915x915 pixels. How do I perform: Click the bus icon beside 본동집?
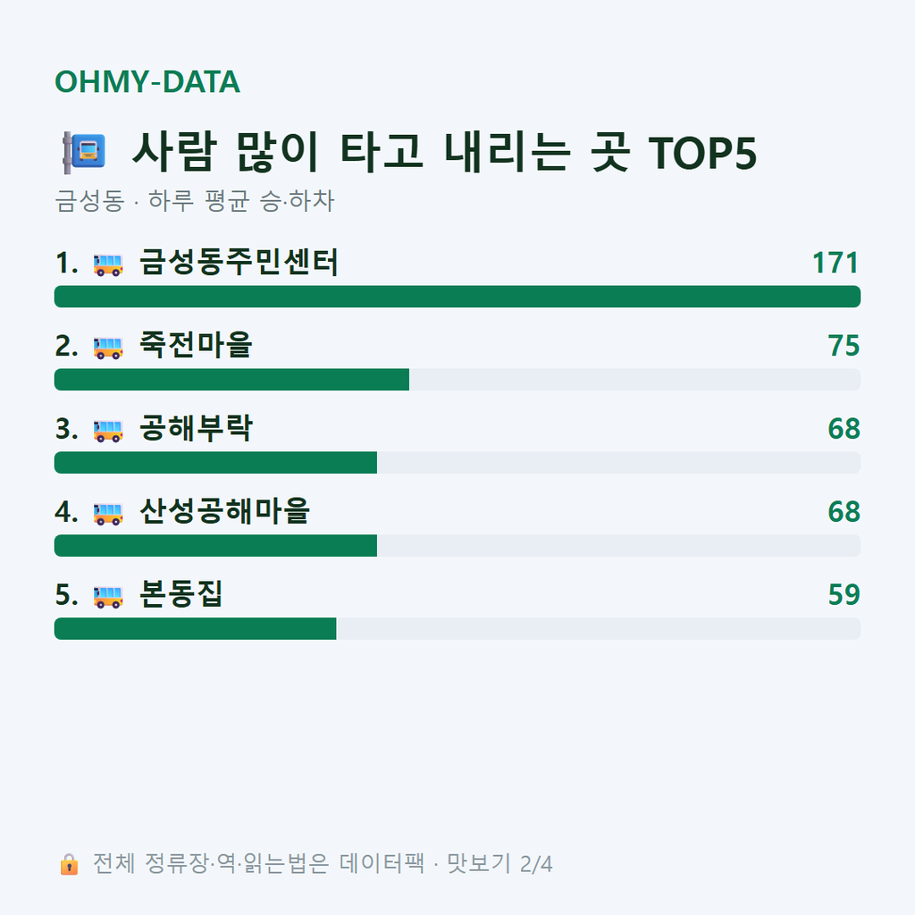[108, 596]
